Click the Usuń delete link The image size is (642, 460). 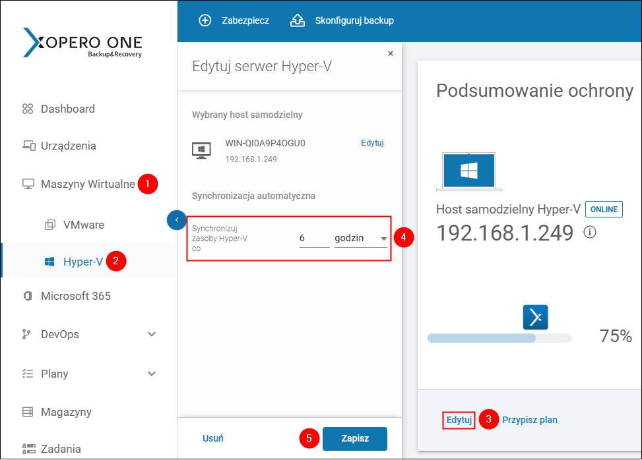(x=213, y=438)
